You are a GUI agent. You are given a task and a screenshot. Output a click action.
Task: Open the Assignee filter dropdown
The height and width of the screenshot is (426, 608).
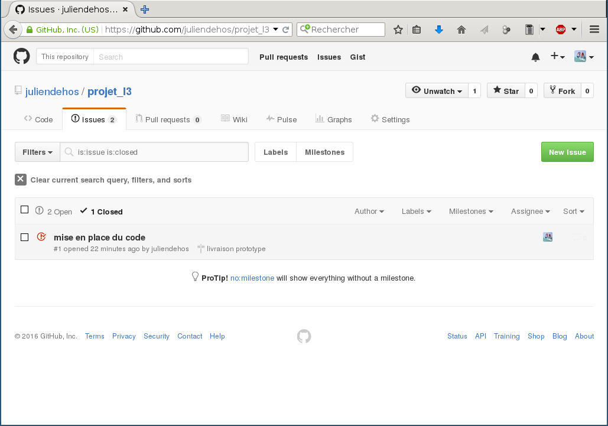530,212
